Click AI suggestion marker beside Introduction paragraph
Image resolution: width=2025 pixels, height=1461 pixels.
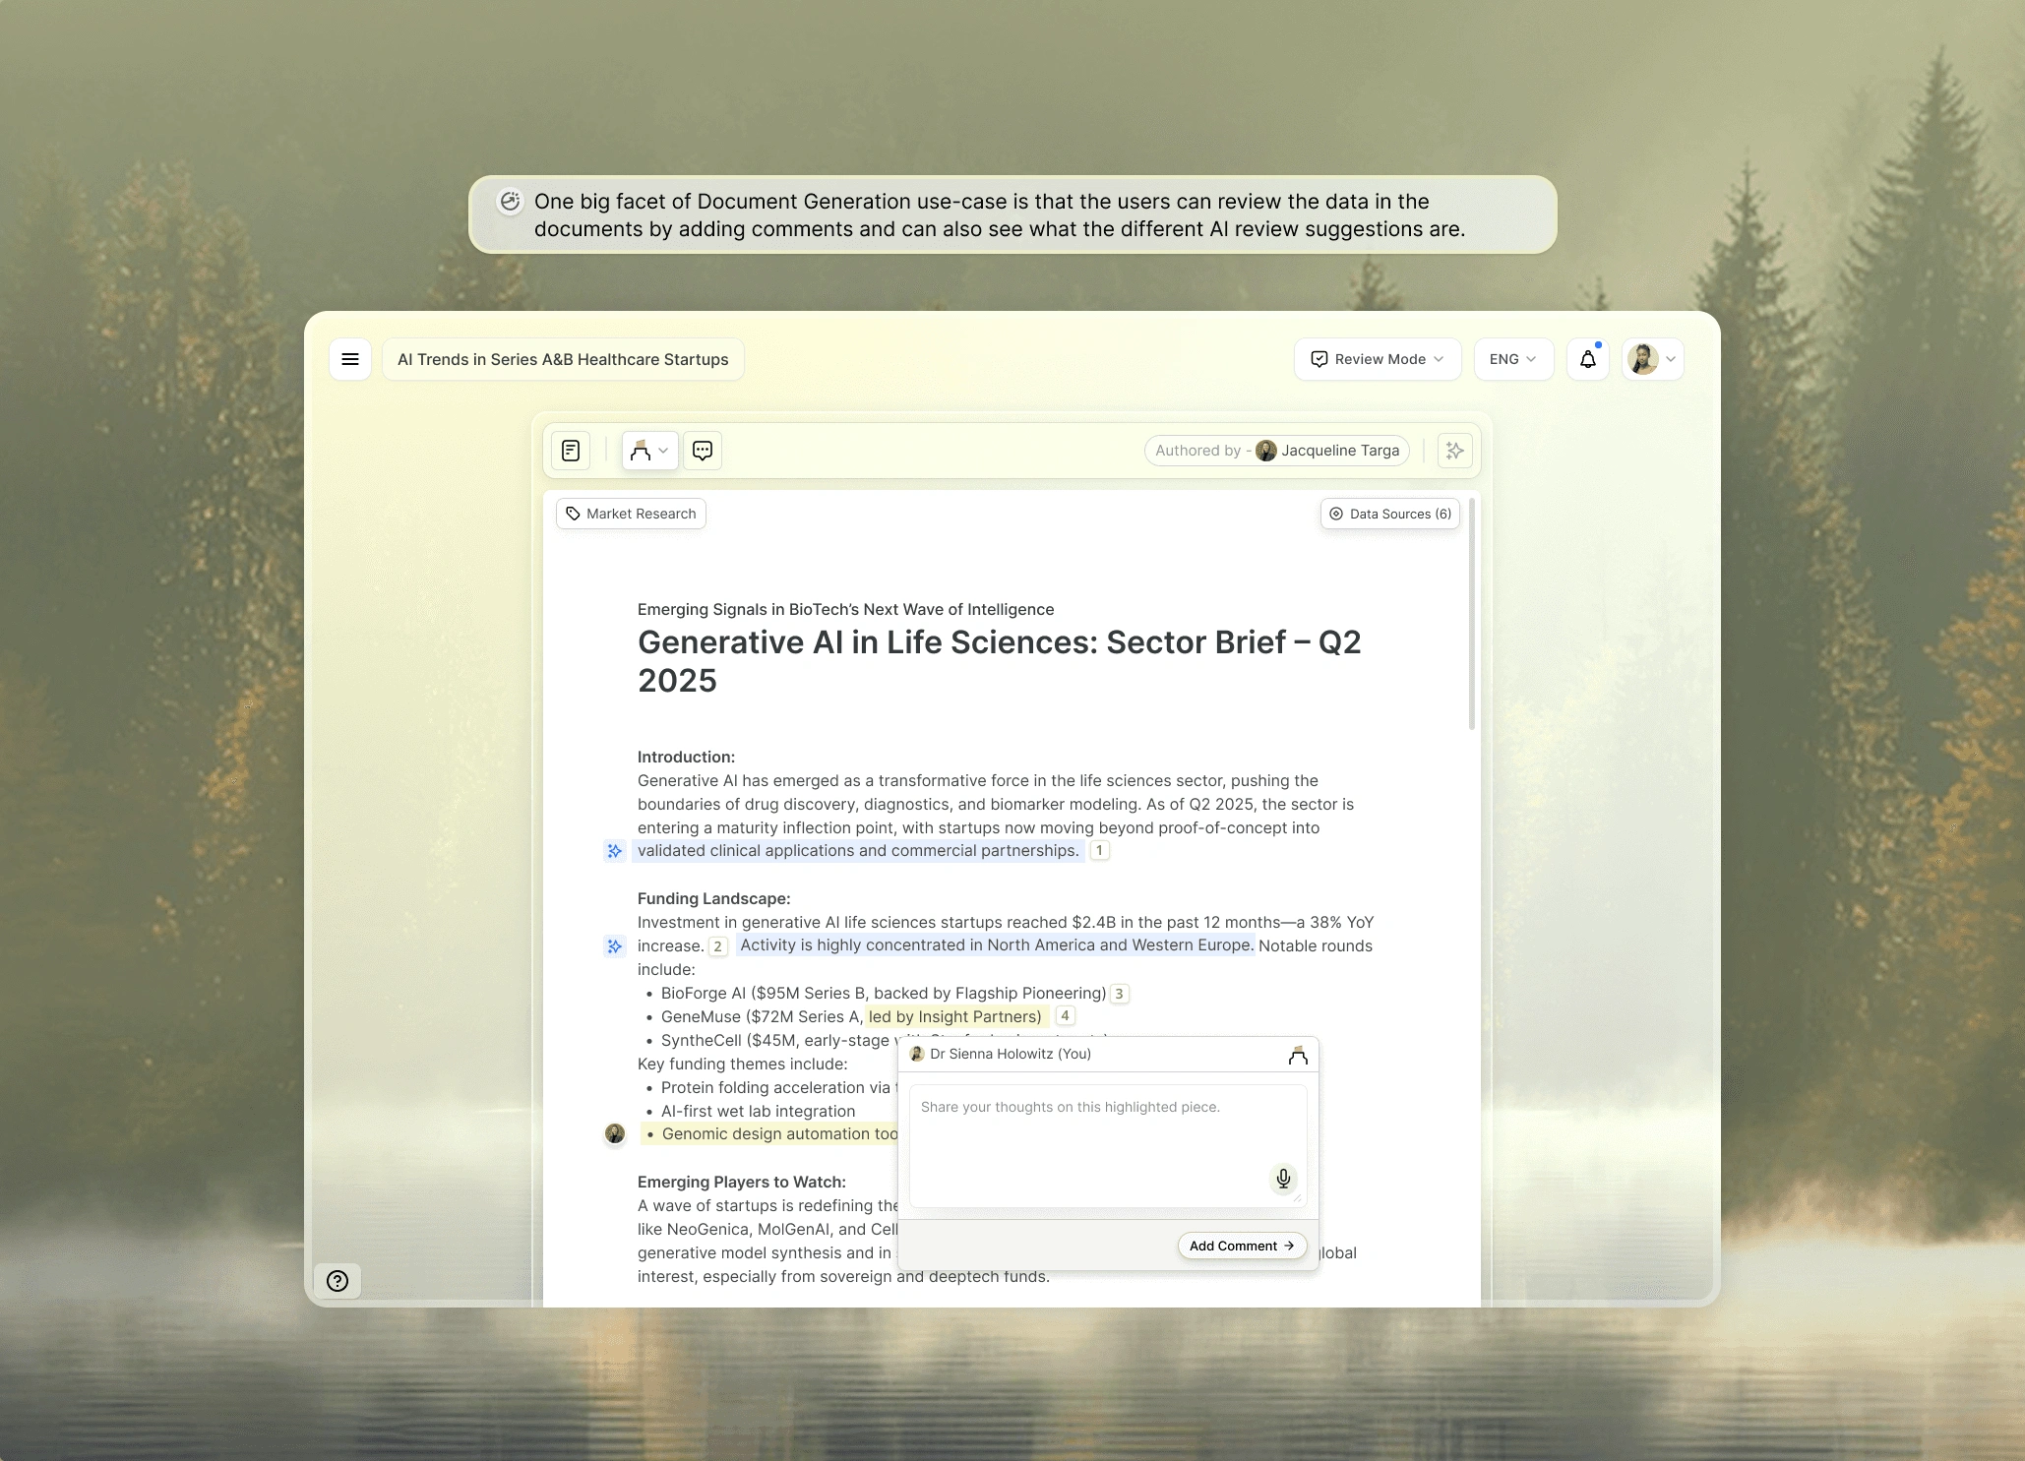pos(615,851)
